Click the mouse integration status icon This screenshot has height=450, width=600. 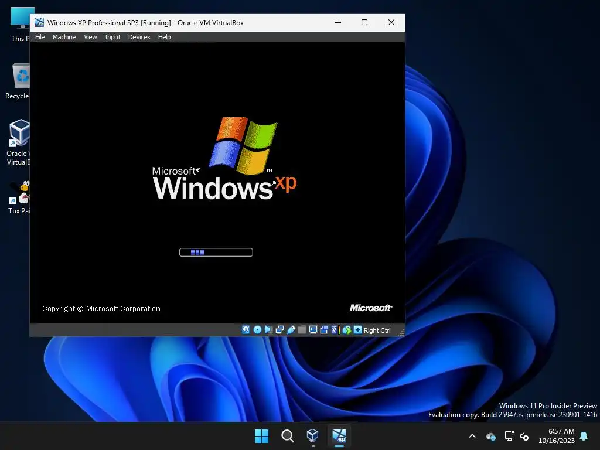347,330
